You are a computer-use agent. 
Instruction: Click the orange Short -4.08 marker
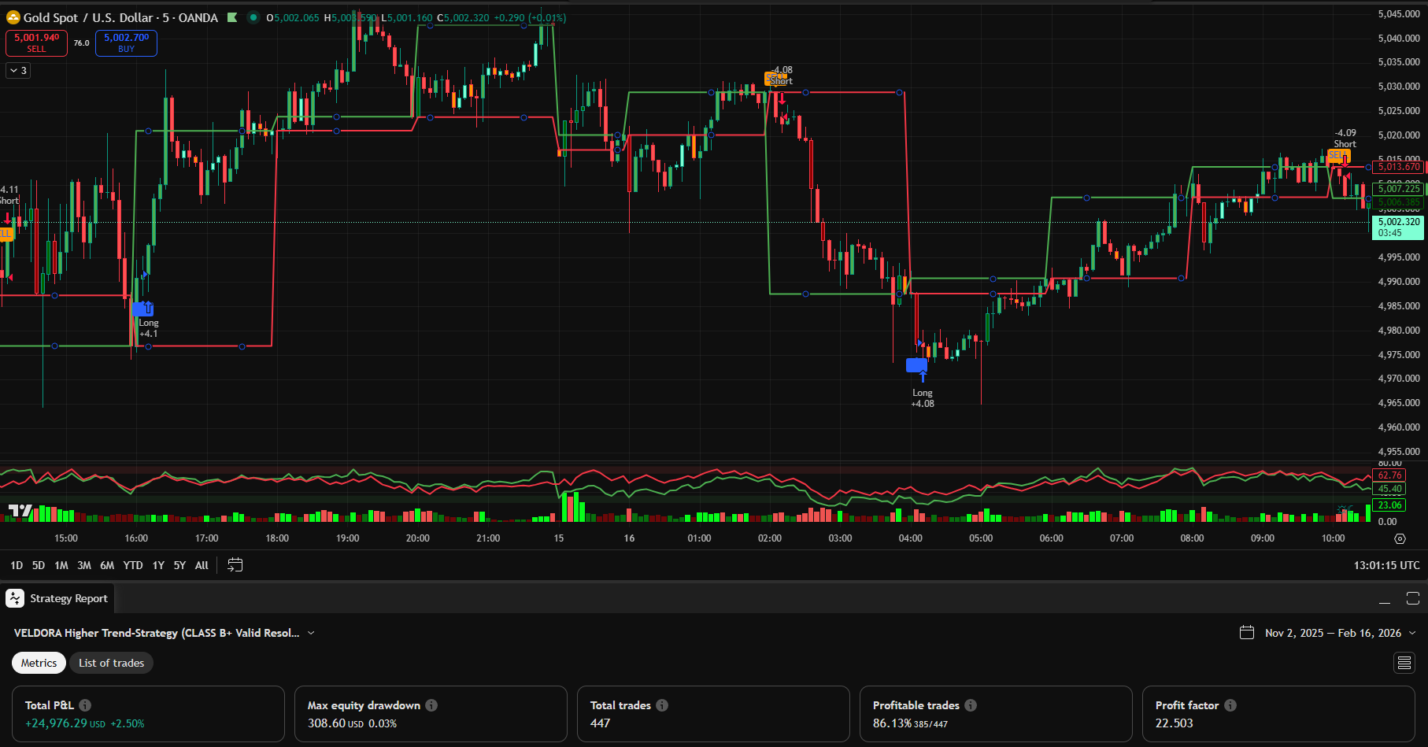775,79
